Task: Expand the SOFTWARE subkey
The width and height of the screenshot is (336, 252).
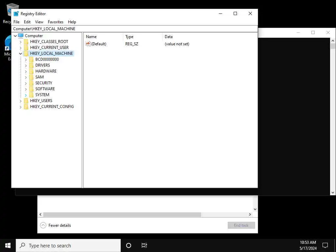Action: [26, 89]
